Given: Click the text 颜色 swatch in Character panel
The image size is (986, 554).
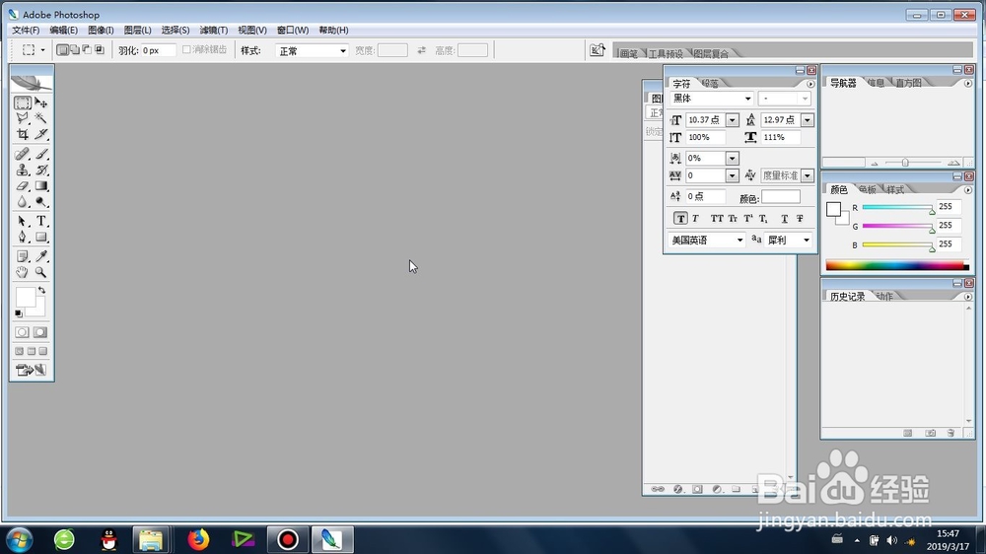Looking at the screenshot, I should click(x=781, y=197).
